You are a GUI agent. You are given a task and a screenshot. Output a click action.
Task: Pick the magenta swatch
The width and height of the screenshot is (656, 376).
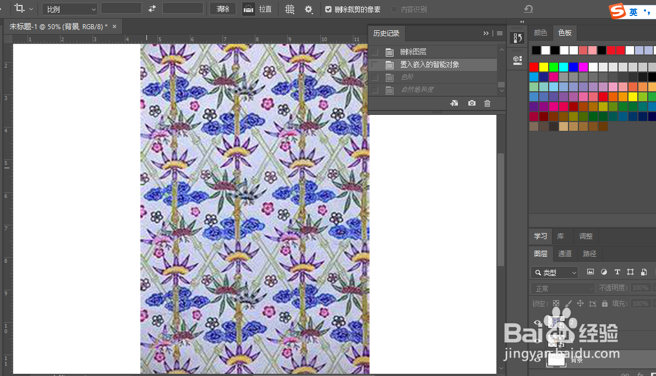click(583, 67)
